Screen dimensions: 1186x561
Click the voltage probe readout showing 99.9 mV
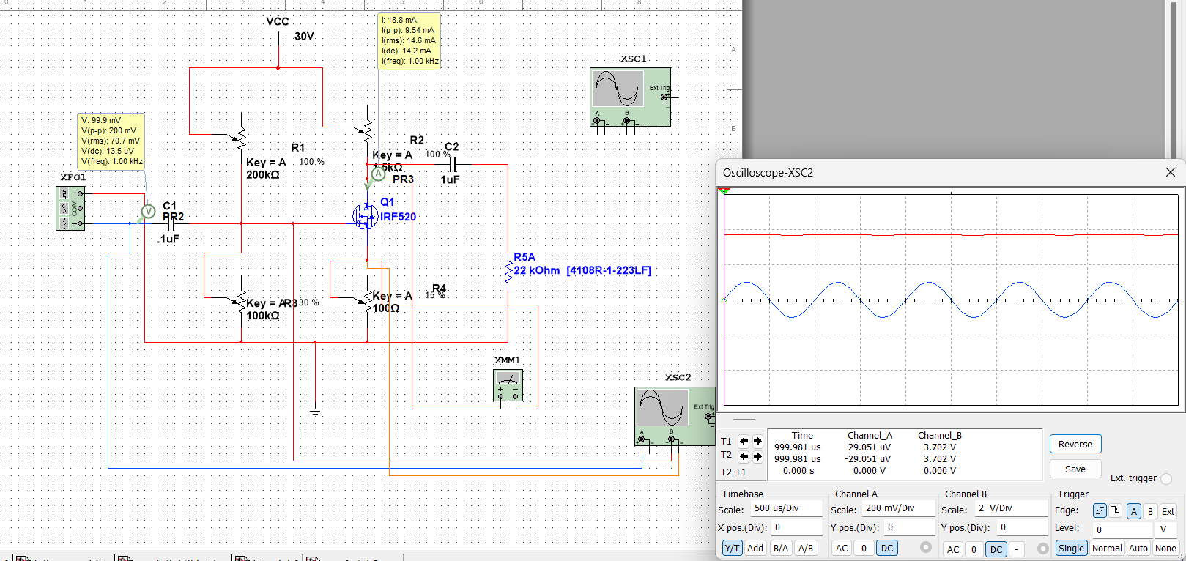(111, 141)
